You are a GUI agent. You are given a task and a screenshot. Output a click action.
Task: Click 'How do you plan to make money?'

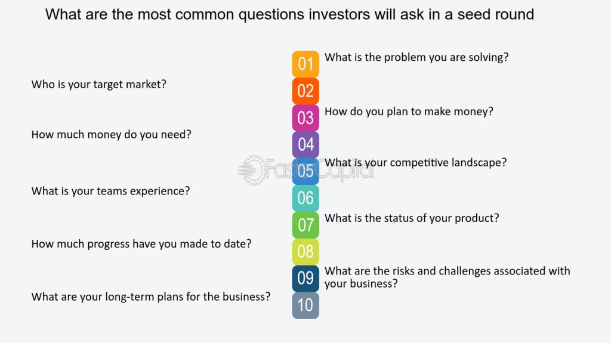click(x=409, y=112)
